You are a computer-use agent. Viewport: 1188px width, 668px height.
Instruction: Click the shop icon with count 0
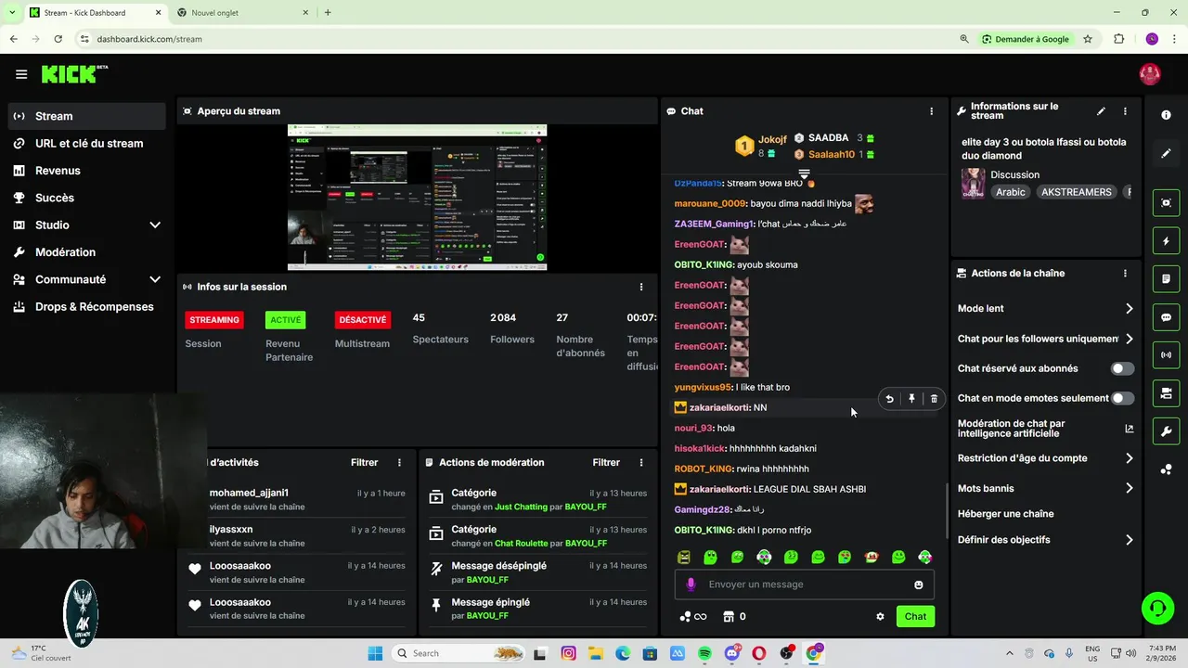729,616
